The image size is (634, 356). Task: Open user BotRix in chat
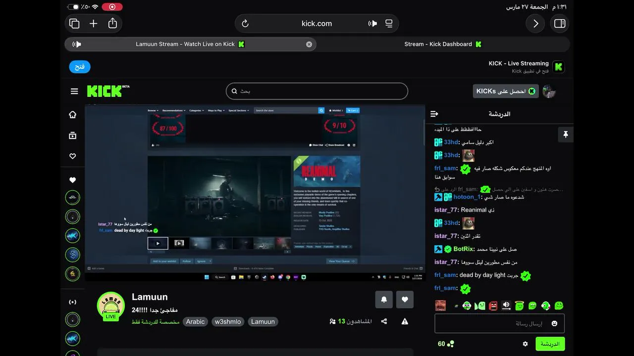click(464, 249)
